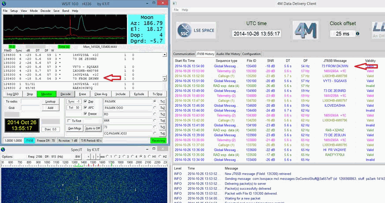This screenshot has width=385, height=203.
Task: Minimize the WSJT window
Action: click(x=147, y=3)
